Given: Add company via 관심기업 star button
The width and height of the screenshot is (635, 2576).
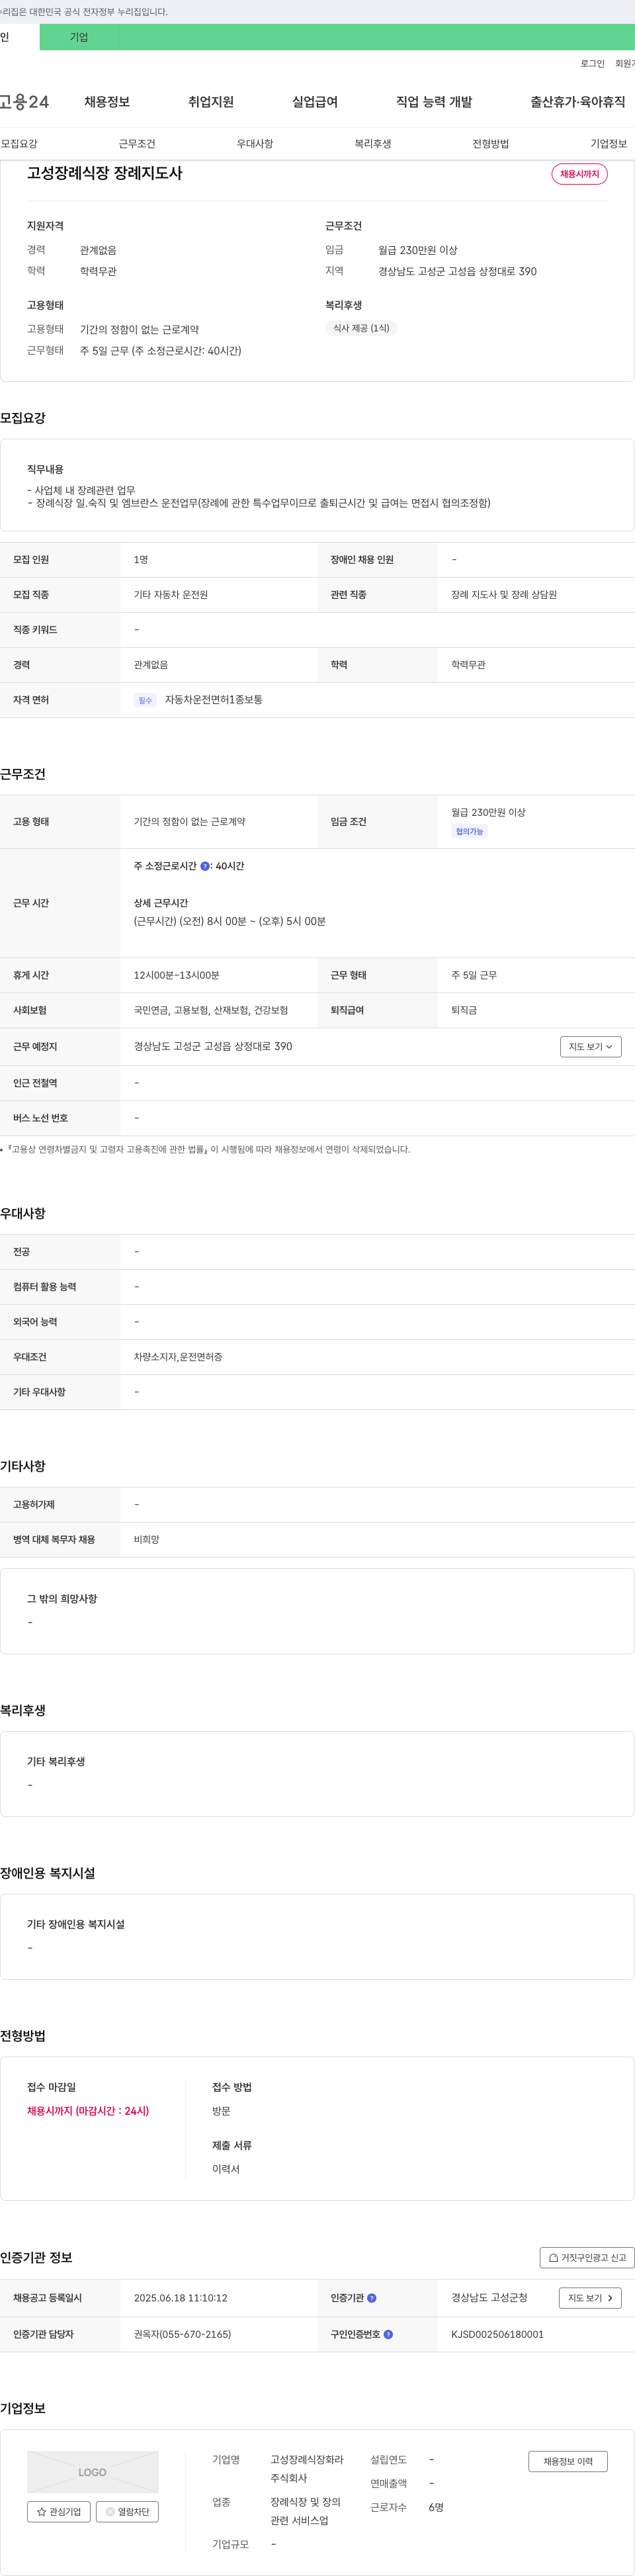Looking at the screenshot, I should click(x=59, y=2511).
